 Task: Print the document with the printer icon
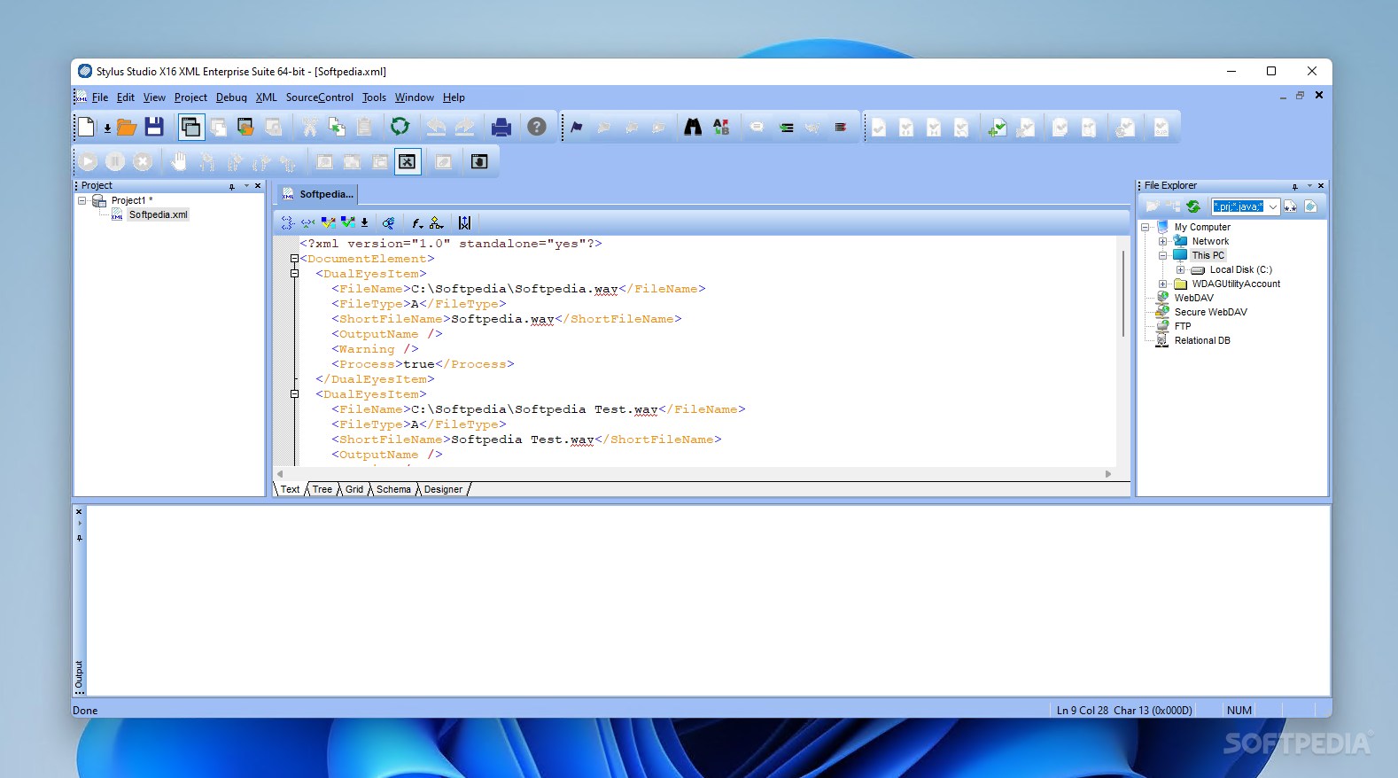(x=501, y=127)
